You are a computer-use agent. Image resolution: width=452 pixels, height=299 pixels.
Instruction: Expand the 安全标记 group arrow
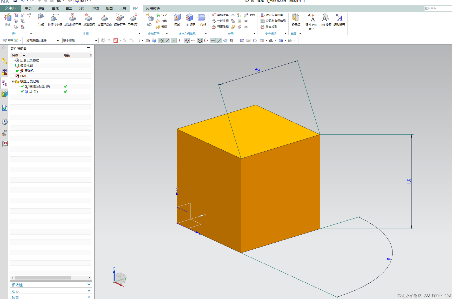(x=285, y=34)
